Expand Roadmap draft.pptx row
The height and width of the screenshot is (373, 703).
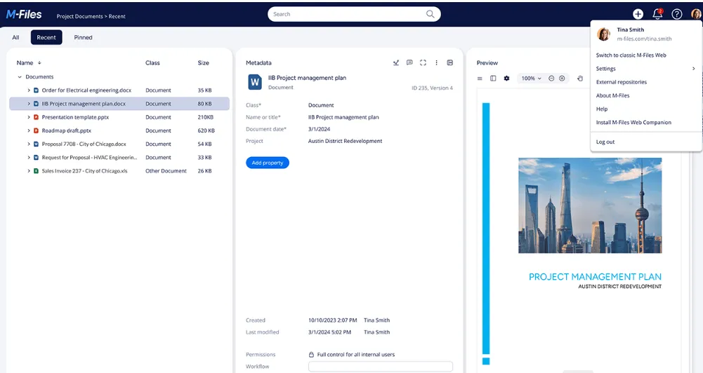[29, 130]
